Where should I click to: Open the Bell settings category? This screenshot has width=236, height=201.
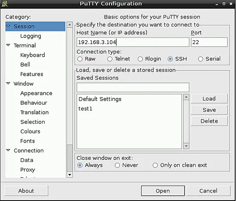[25, 64]
